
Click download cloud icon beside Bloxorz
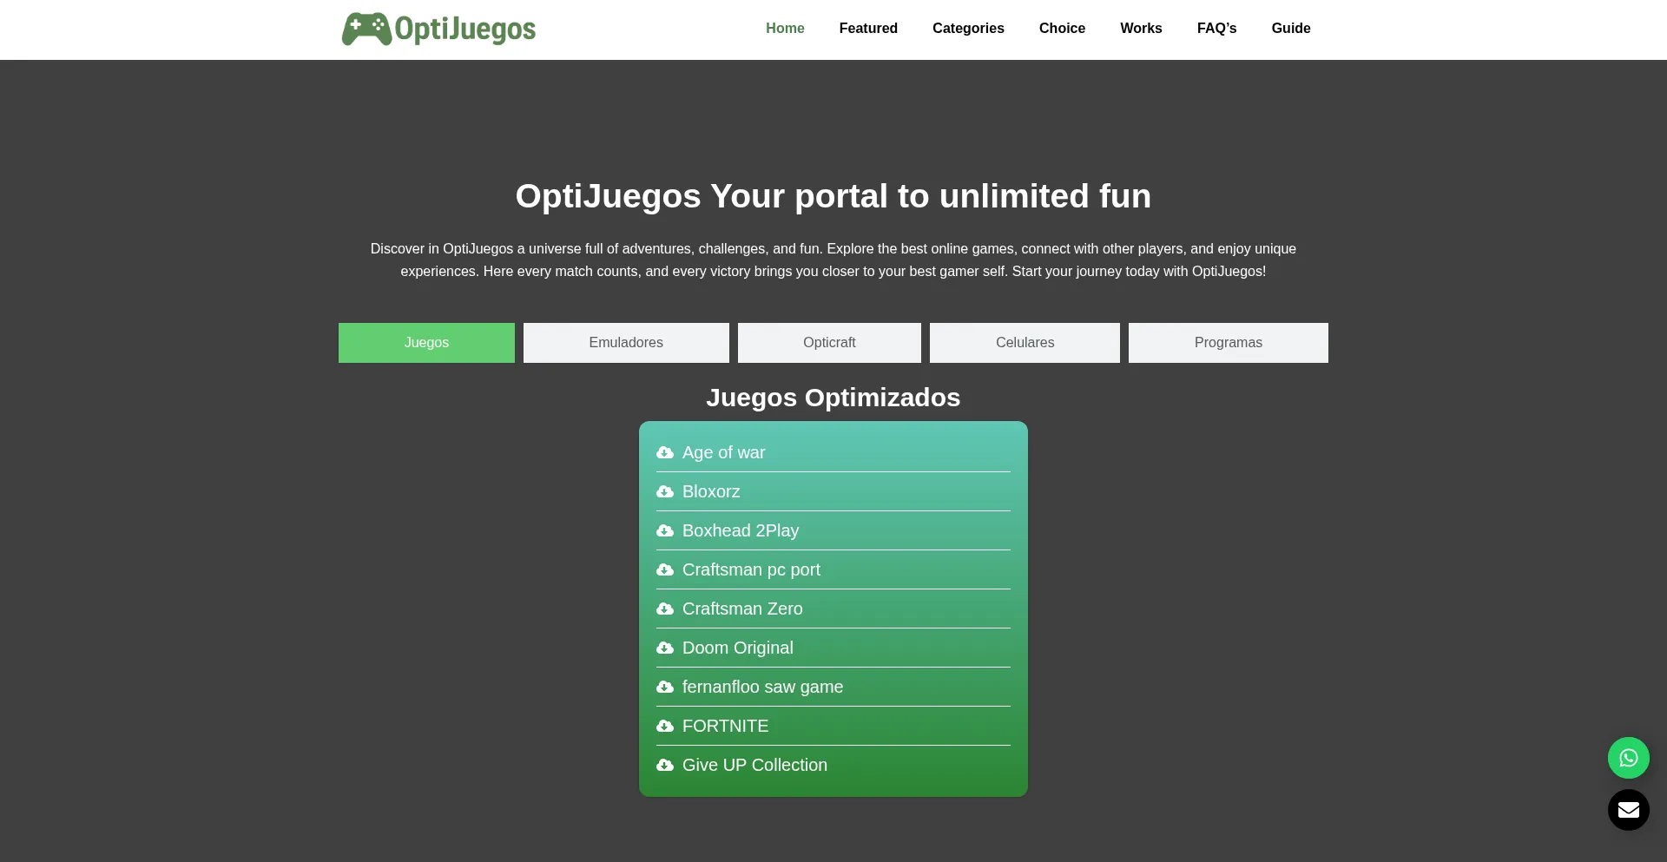click(665, 492)
